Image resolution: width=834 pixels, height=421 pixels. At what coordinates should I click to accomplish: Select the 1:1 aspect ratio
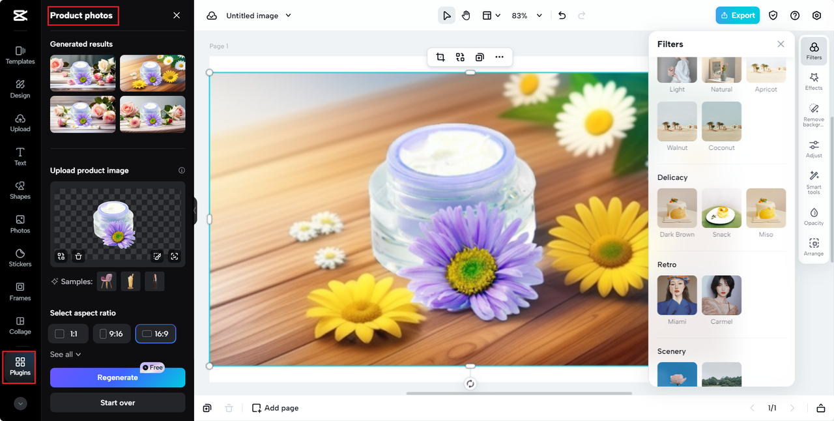tap(68, 334)
